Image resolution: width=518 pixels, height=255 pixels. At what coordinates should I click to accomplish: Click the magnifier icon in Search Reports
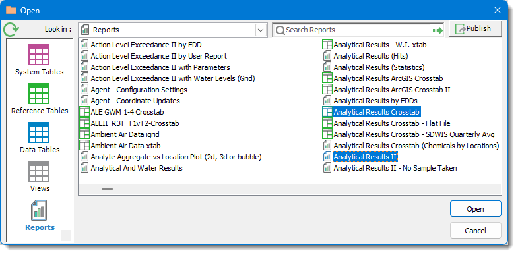[280, 30]
